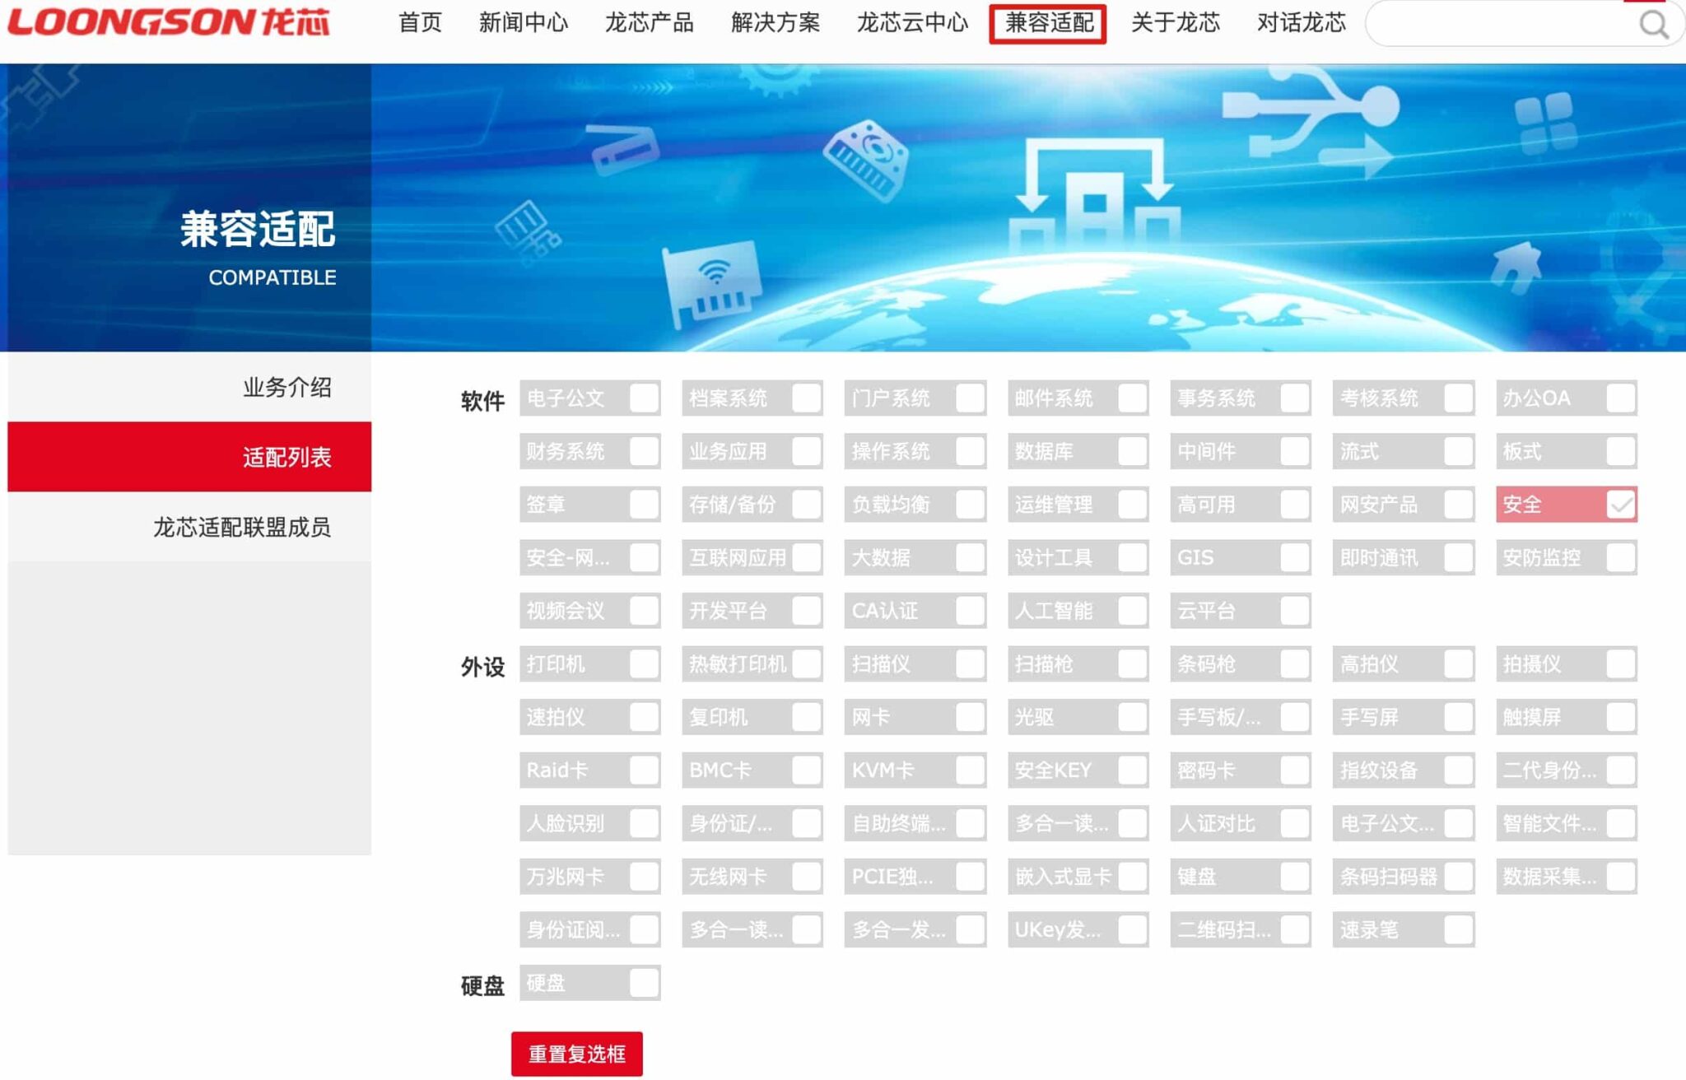Image resolution: width=1686 pixels, height=1080 pixels.
Task: Go to 龙芯产品 in the top nav
Action: [x=649, y=23]
